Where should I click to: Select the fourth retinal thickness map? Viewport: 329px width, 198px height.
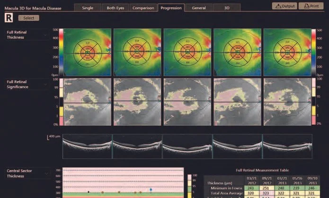tap(237, 52)
